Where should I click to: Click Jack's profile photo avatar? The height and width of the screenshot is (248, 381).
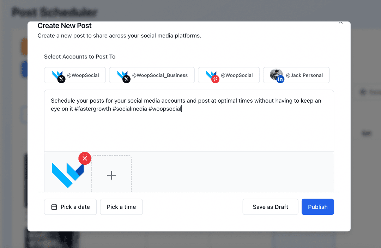[276, 74]
